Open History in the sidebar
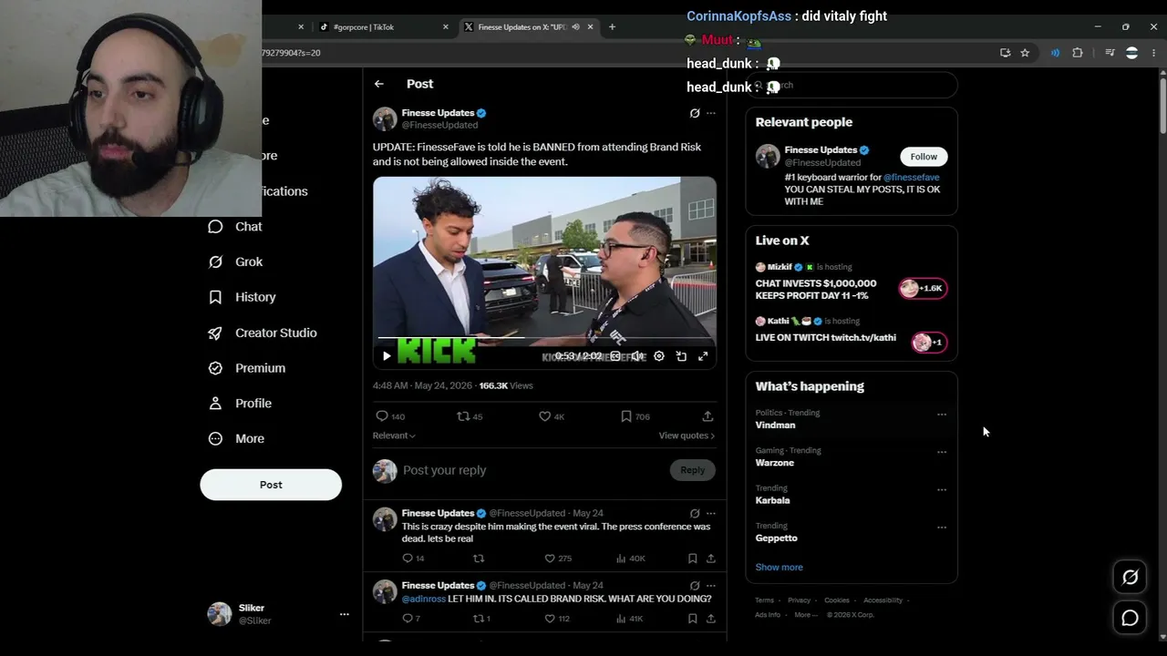1167x656 pixels. 242,297
